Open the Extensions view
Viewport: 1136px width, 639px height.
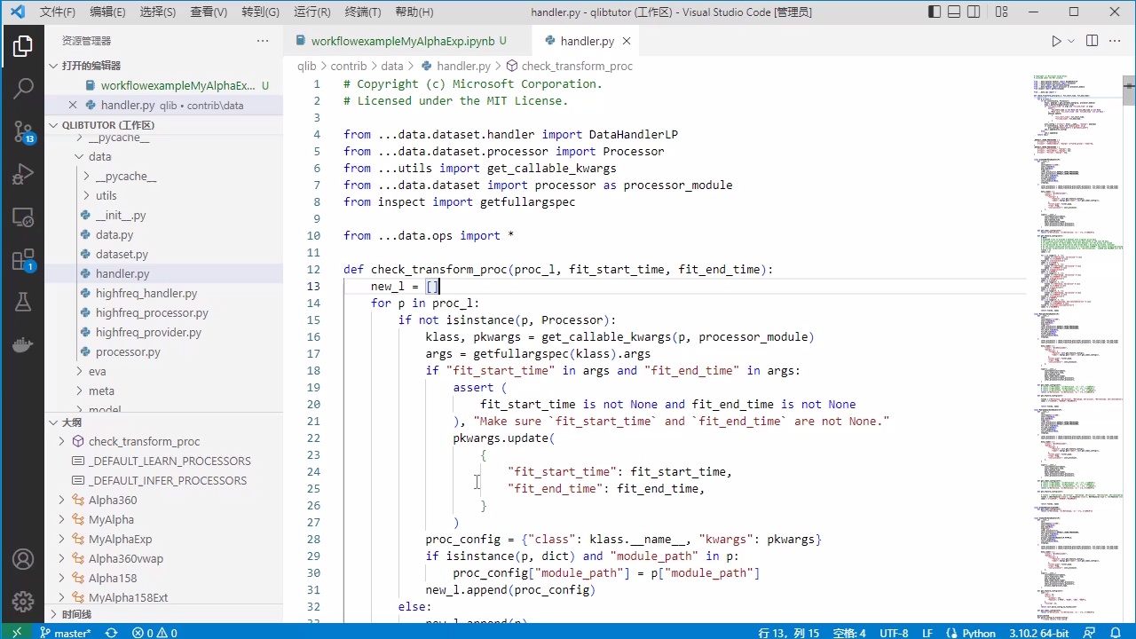23,260
